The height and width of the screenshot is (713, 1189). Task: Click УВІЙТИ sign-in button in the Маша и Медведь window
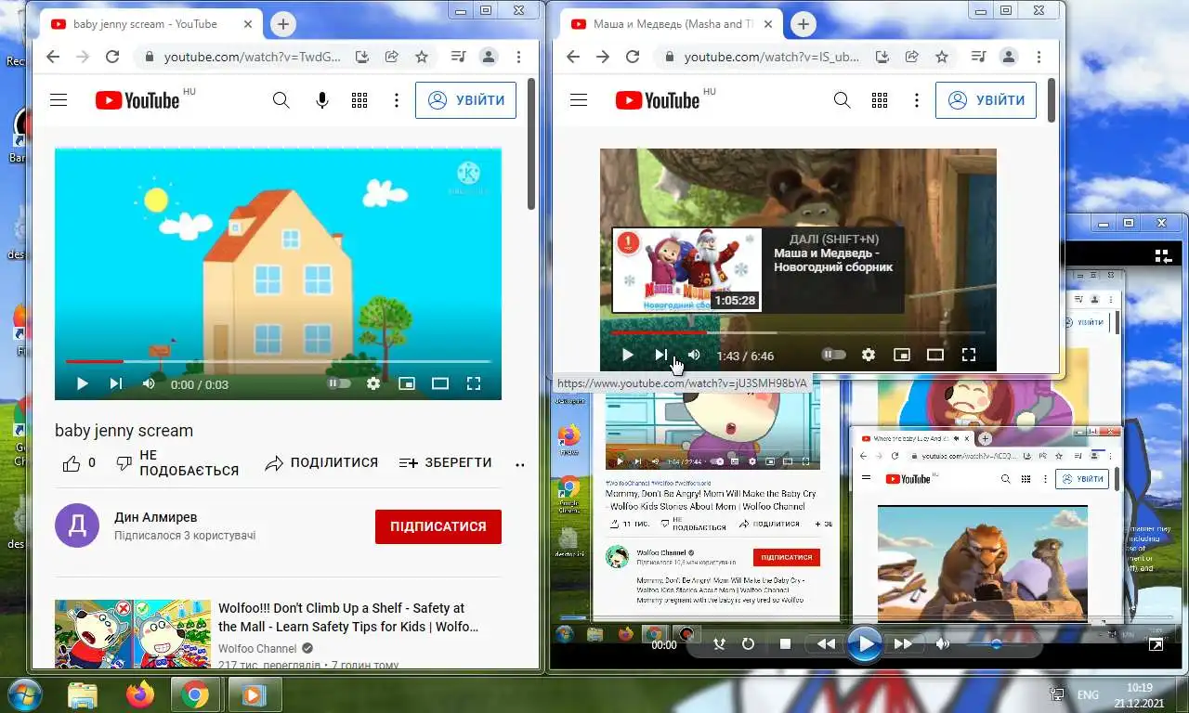[986, 100]
